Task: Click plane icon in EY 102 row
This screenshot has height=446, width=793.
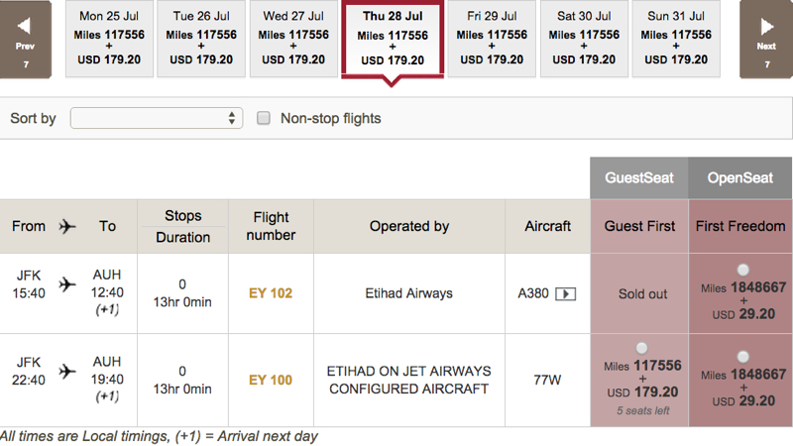Action: pos(67,284)
